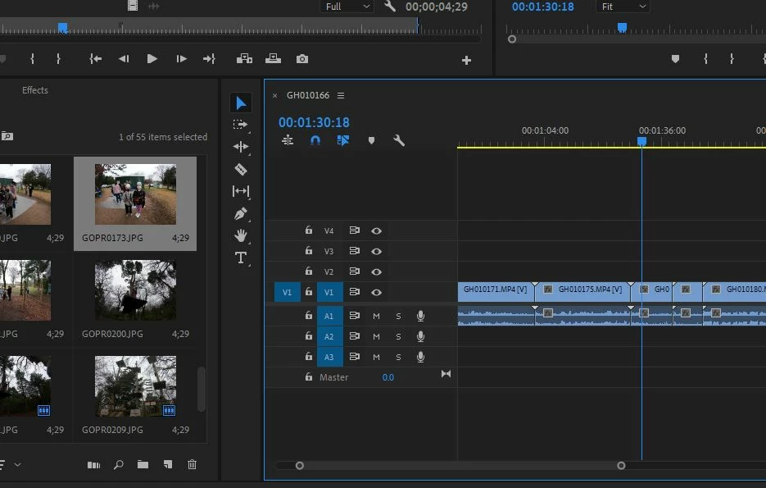This screenshot has width=766, height=488.
Task: Mute audio track A1
Action: click(x=376, y=316)
